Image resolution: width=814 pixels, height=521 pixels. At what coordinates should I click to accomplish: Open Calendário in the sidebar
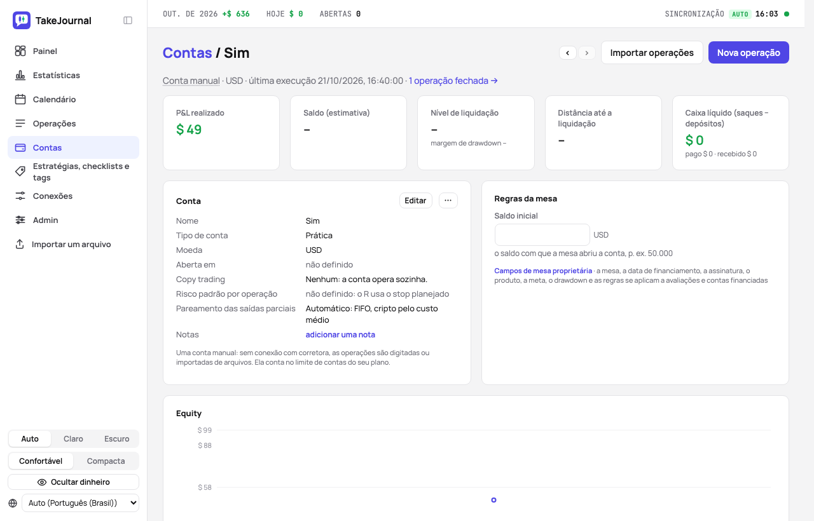[x=73, y=99]
